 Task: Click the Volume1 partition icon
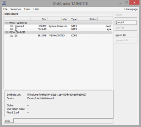(11, 26)
